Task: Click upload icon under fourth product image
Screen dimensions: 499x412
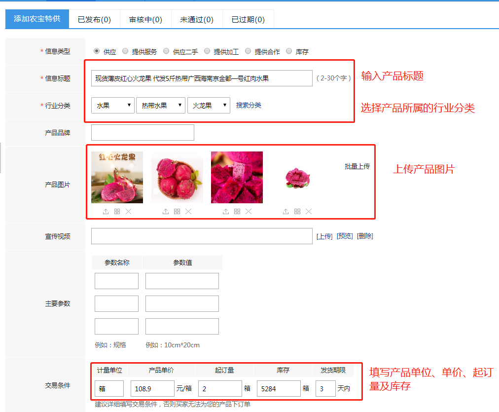Action: click(x=285, y=212)
